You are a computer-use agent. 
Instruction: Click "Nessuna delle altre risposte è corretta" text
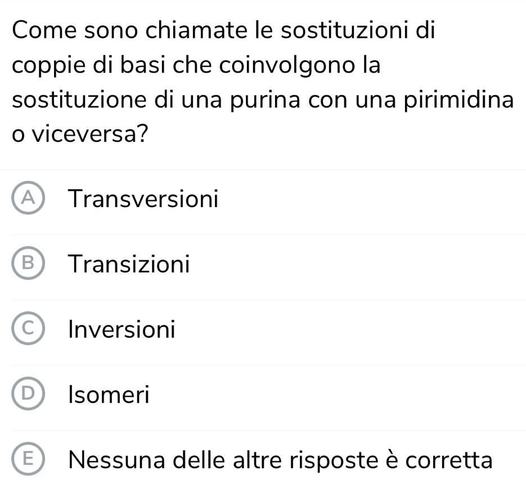(x=280, y=460)
